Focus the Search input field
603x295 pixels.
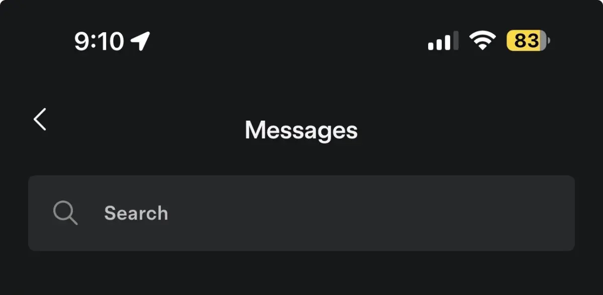click(301, 213)
